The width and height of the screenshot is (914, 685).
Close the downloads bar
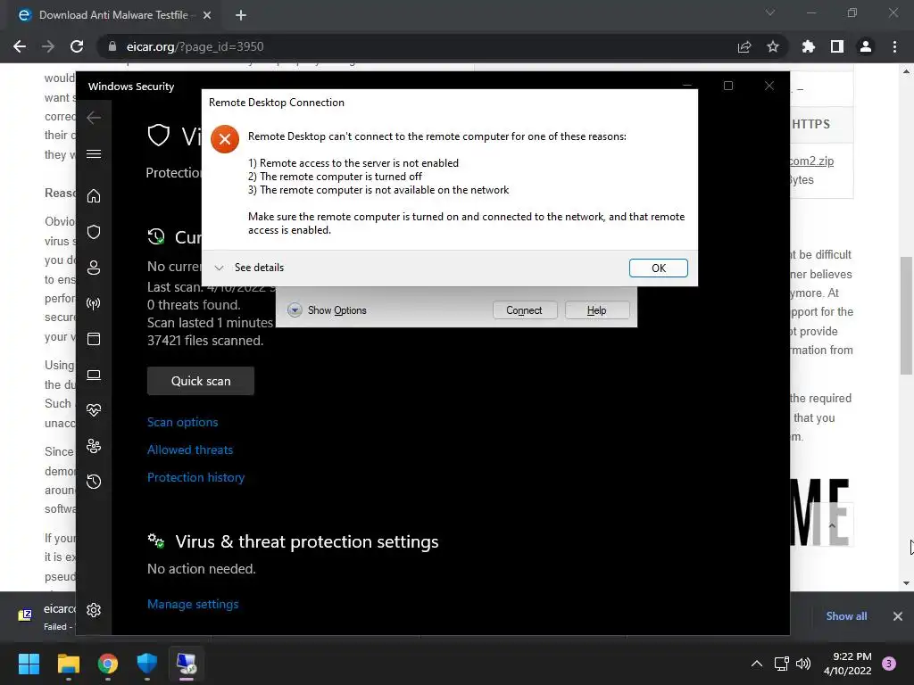pos(898,616)
